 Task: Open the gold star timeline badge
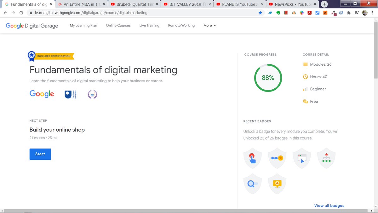277,159
